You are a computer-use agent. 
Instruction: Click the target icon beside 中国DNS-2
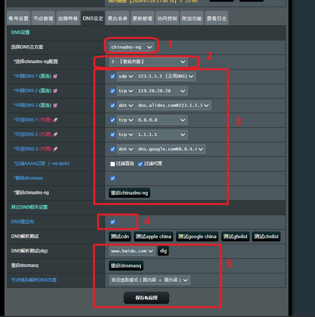[x=55, y=91]
